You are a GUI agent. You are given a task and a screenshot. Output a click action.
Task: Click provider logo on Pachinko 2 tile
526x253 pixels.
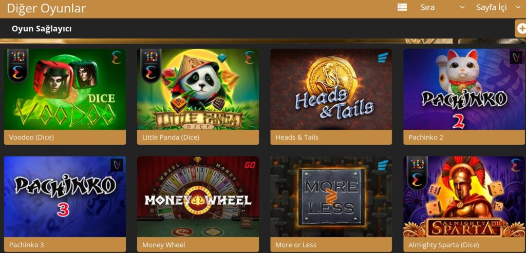[x=516, y=57]
